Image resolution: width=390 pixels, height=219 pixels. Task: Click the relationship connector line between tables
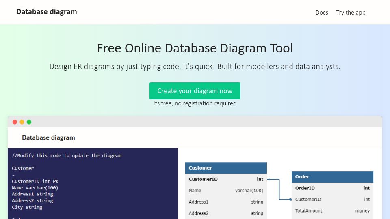(x=279, y=189)
